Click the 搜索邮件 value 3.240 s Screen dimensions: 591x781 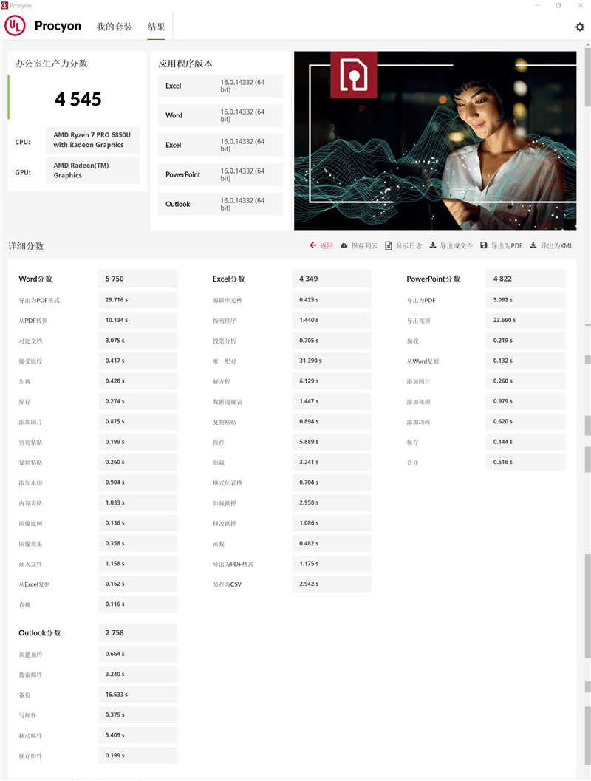point(138,674)
